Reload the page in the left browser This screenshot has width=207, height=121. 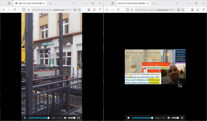tap(15, 10)
